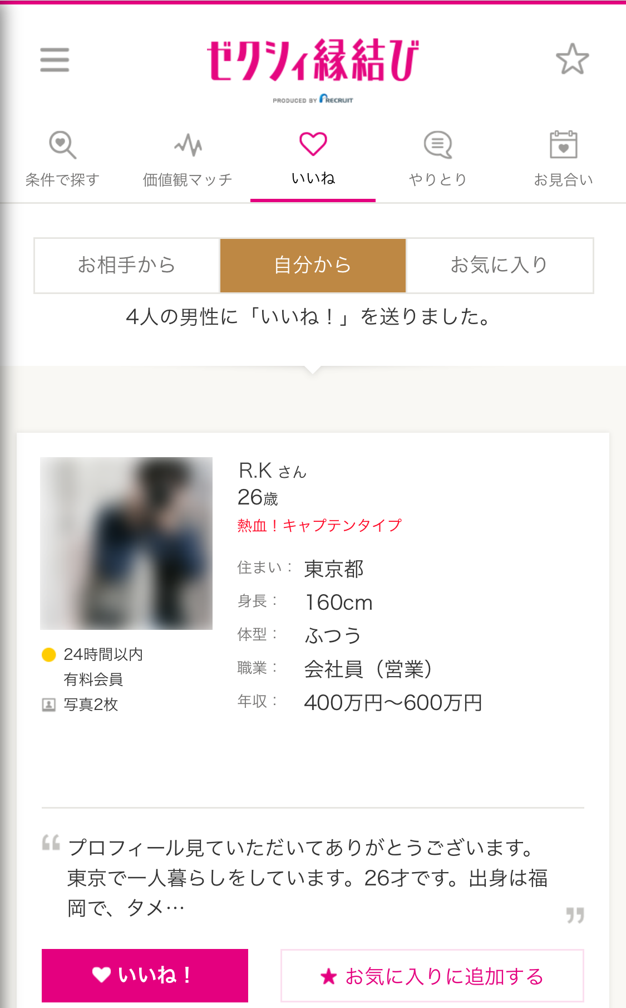626x1008 pixels.
Task: Click the R.K さん profile name
Action: [x=272, y=471]
